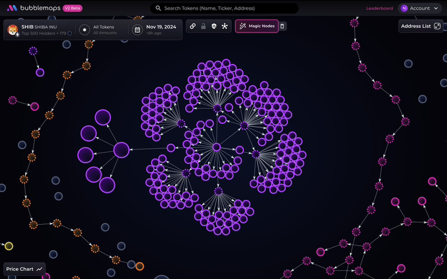Click the SHIB token logo
The height and width of the screenshot is (279, 447).
pos(13,30)
